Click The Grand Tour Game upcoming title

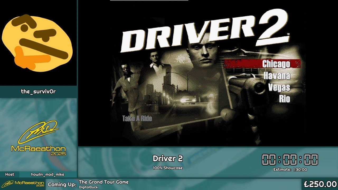tap(104, 182)
